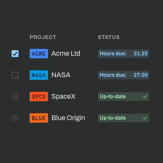Uncheck the Acme Ltd row checkbox
163x163 pixels.
tap(15, 54)
